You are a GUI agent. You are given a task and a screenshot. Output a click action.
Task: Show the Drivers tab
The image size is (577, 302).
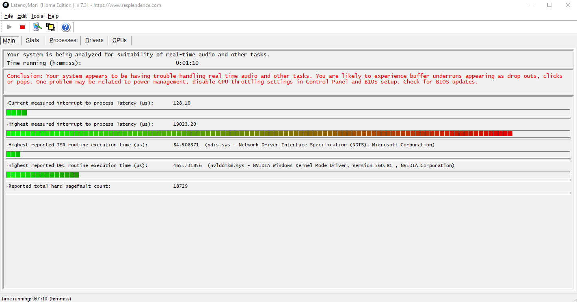[94, 40]
